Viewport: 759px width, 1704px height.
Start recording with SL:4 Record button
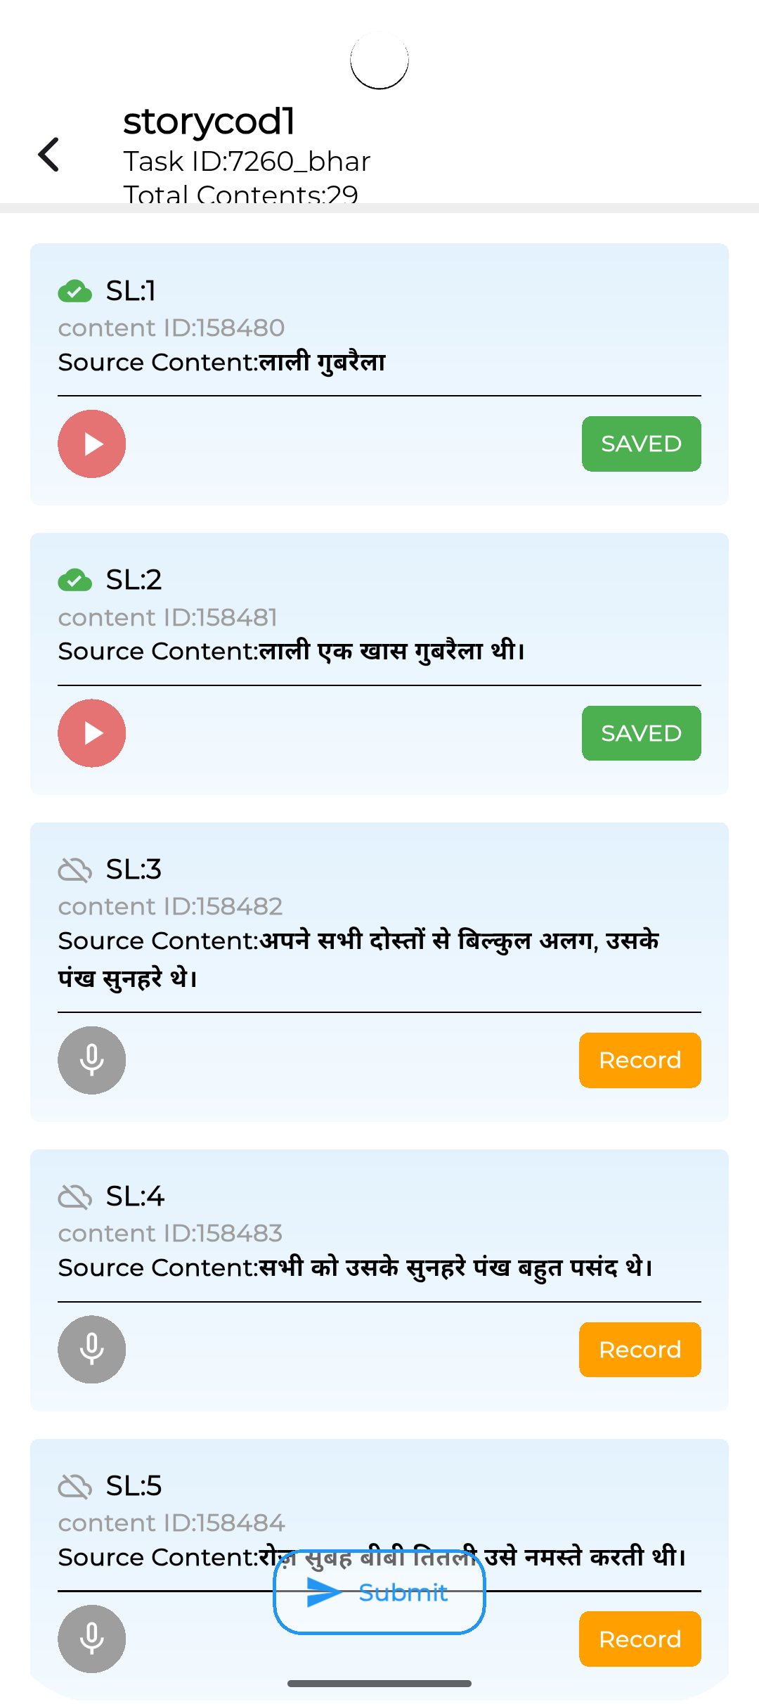640,1350
